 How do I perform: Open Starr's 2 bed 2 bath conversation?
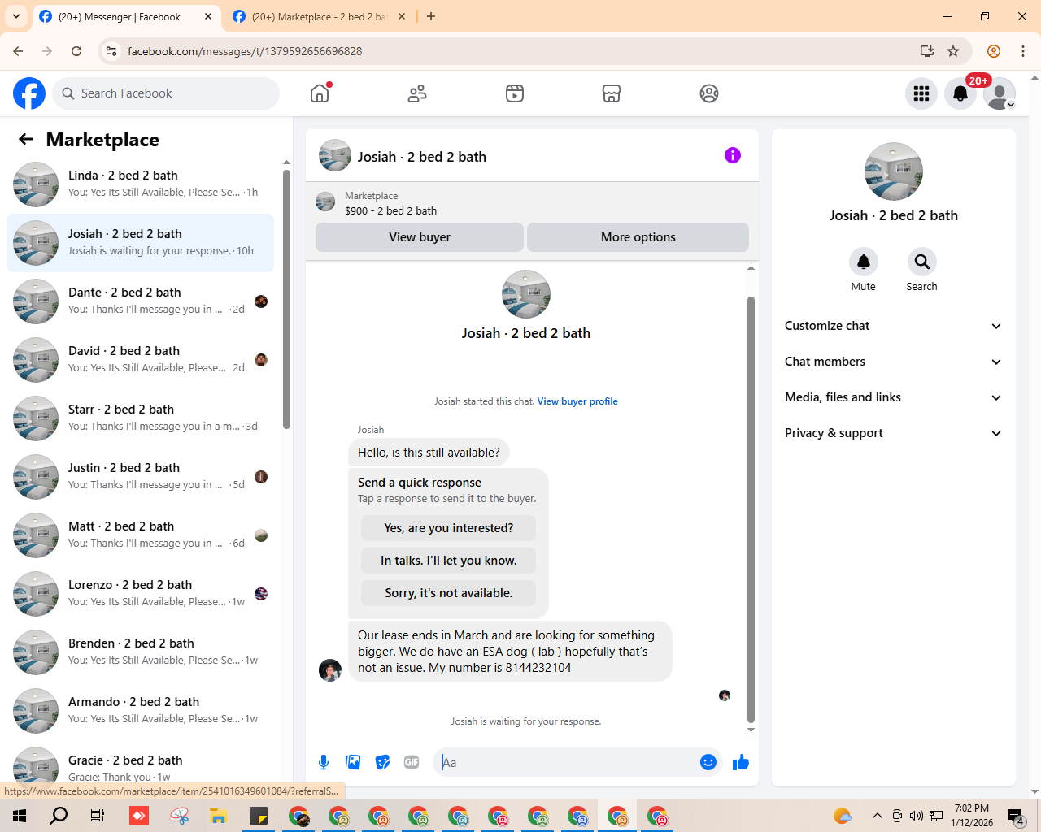(x=140, y=418)
